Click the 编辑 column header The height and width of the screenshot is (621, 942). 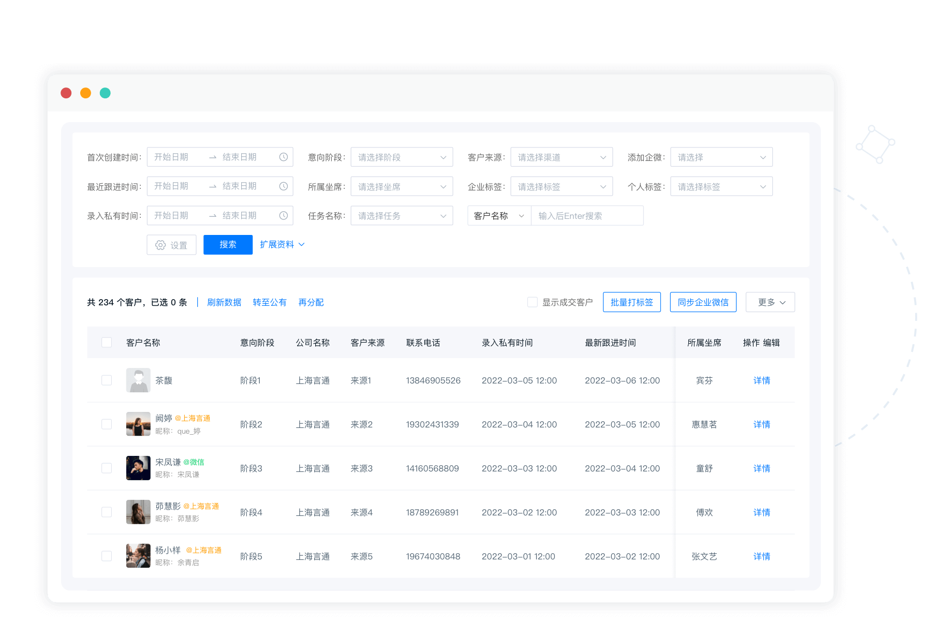tap(771, 343)
